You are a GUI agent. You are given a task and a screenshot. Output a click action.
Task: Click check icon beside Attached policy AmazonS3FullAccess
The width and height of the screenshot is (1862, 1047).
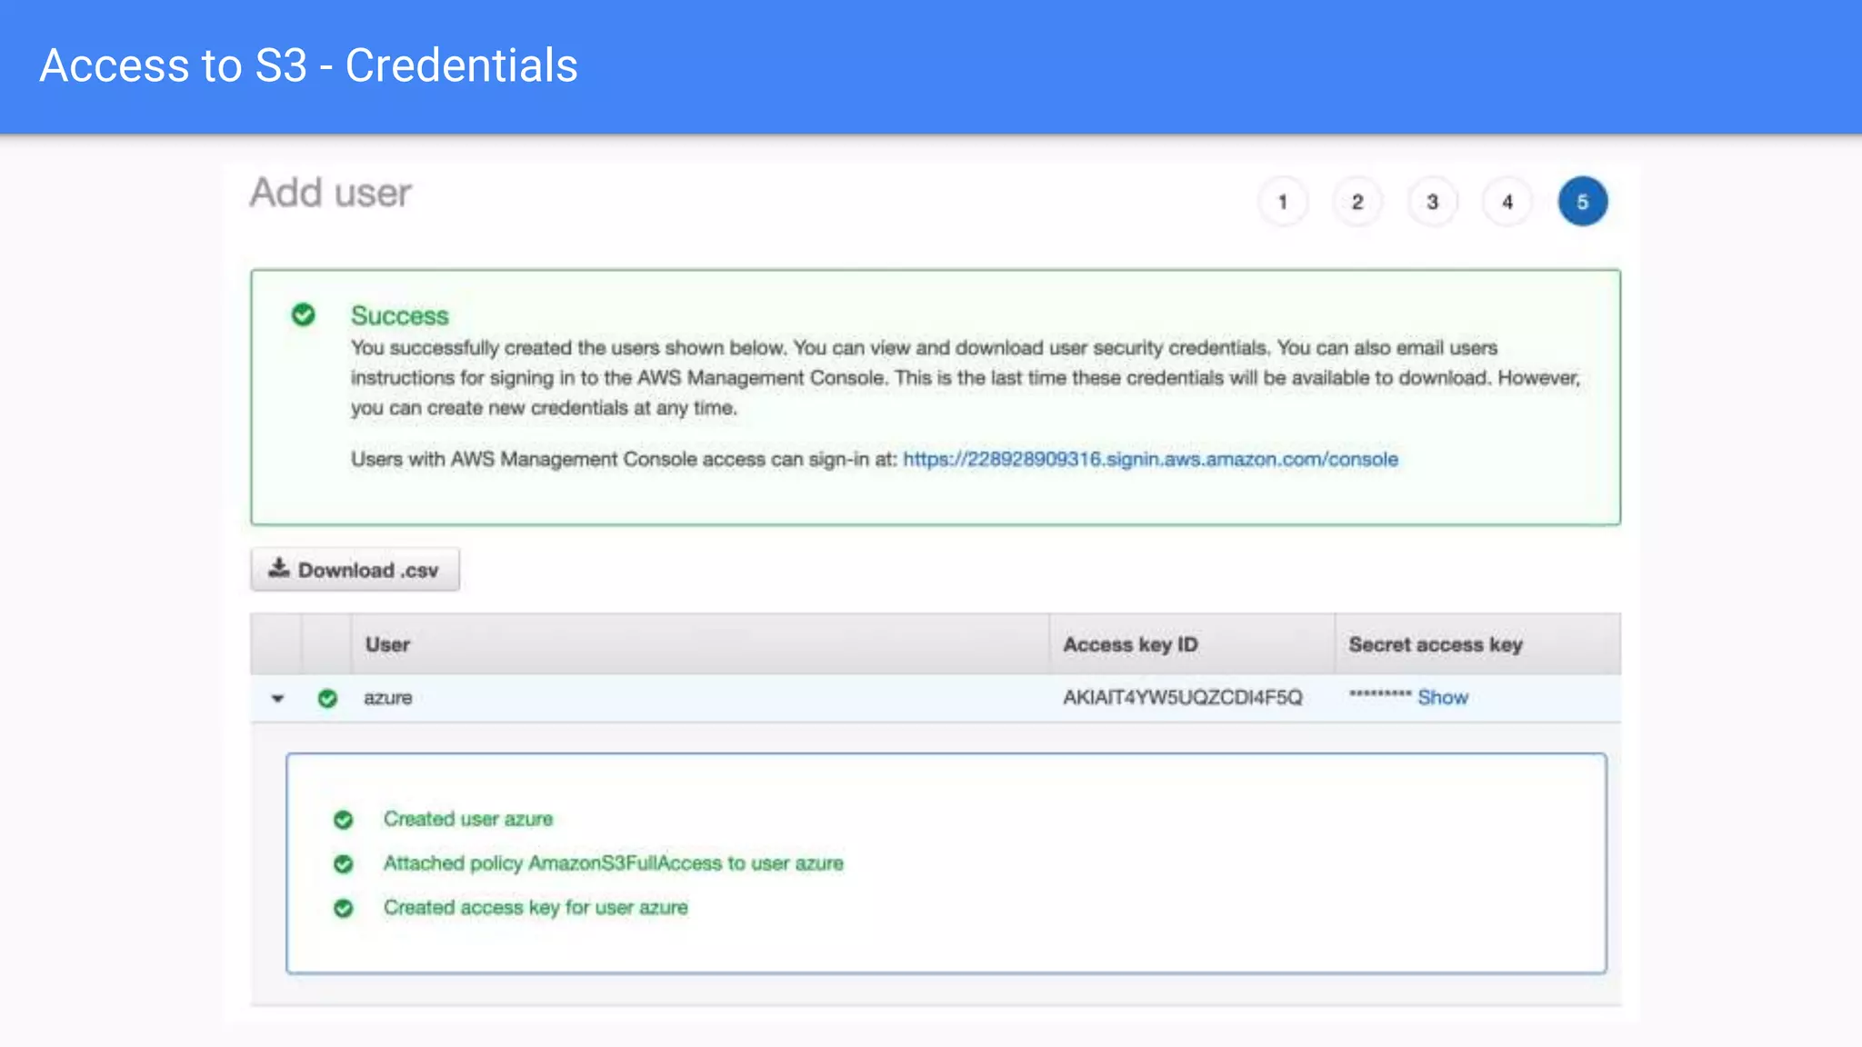[x=343, y=863]
